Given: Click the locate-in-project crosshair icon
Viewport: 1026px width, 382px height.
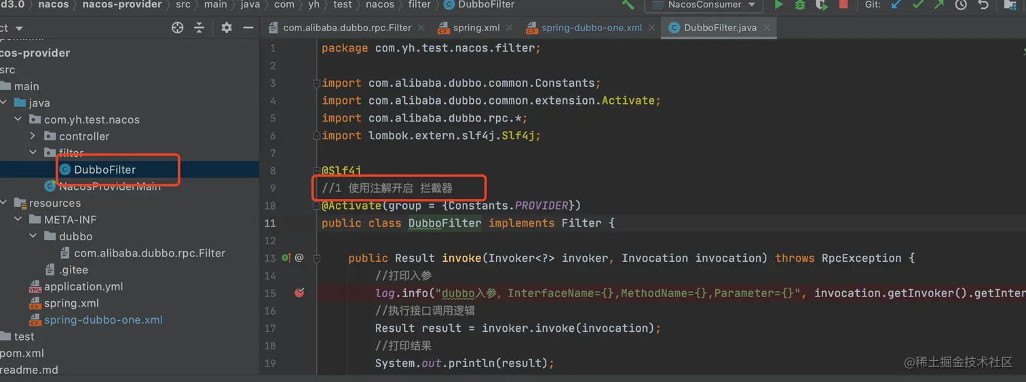Looking at the screenshot, I should click(178, 28).
